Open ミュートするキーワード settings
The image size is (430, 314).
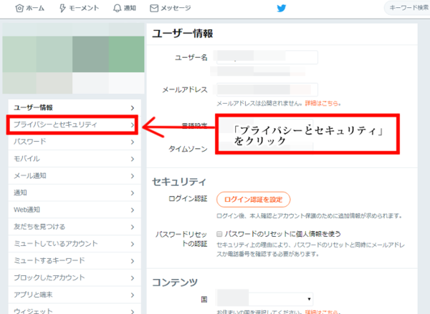click(75, 260)
